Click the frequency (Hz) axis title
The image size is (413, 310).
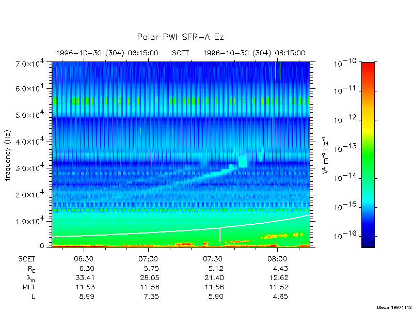pos(8,154)
